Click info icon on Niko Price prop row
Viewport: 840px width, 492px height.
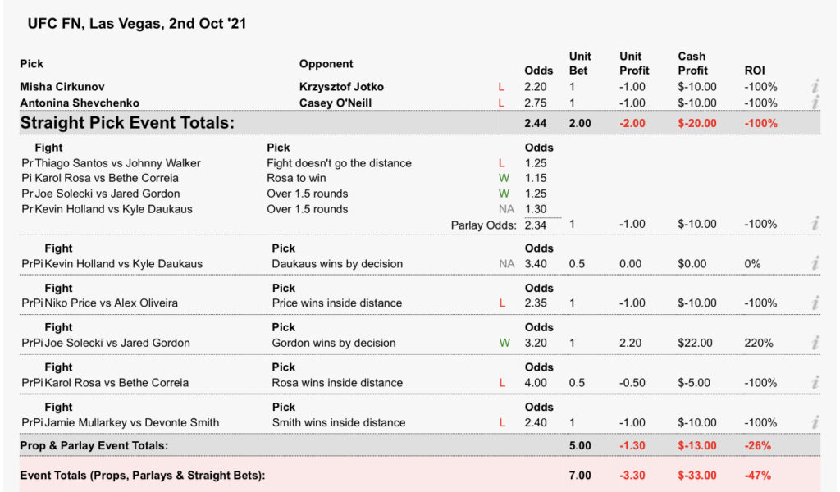tap(815, 303)
